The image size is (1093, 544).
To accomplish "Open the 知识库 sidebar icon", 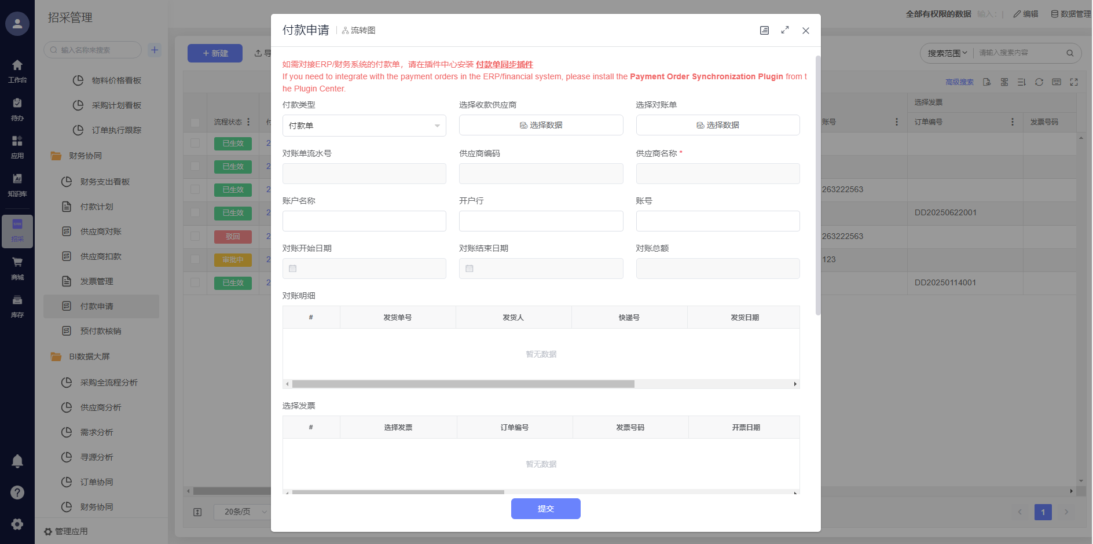I will tap(17, 183).
